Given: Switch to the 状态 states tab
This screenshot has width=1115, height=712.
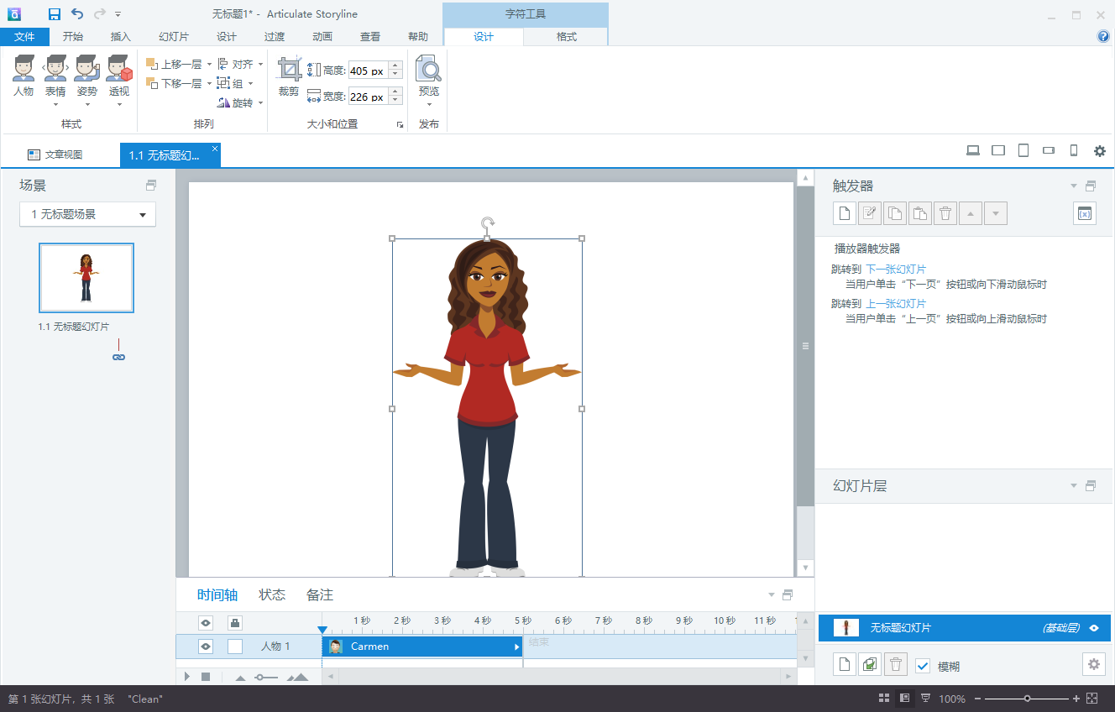Looking at the screenshot, I should (x=272, y=594).
